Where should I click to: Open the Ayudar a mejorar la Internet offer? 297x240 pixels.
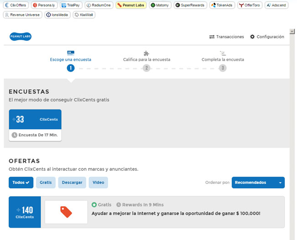(176, 214)
